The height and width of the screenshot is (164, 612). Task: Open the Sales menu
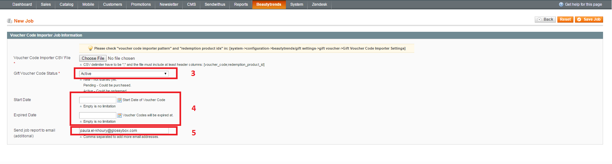[46, 4]
